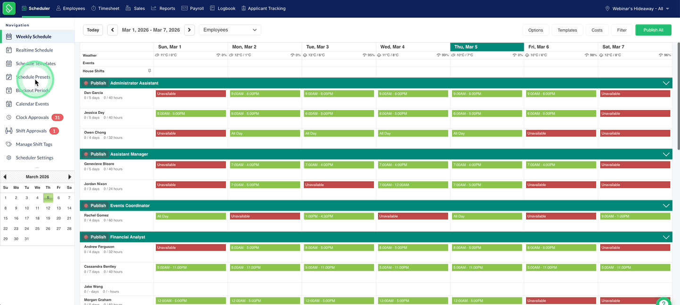Click the vertical page scrollbar

coord(678,96)
